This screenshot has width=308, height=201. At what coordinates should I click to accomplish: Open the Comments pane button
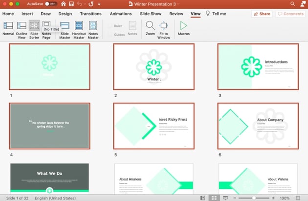290,14
